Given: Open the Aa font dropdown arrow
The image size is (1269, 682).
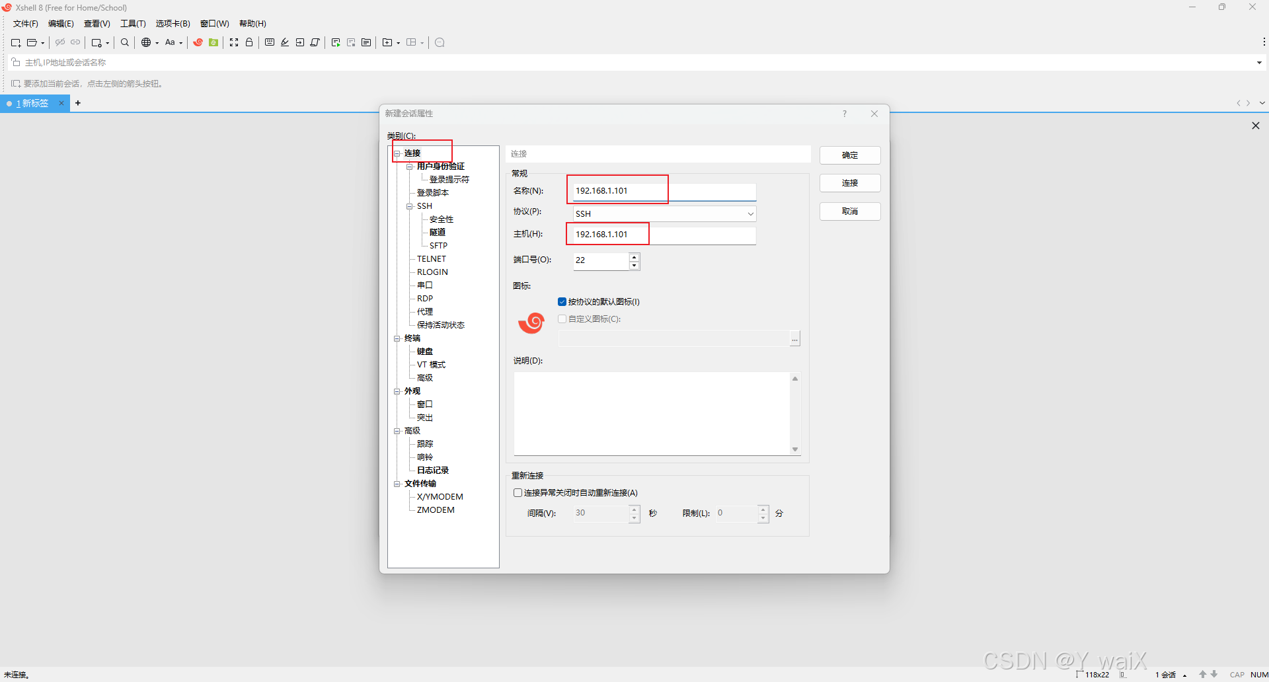Looking at the screenshot, I should [180, 43].
